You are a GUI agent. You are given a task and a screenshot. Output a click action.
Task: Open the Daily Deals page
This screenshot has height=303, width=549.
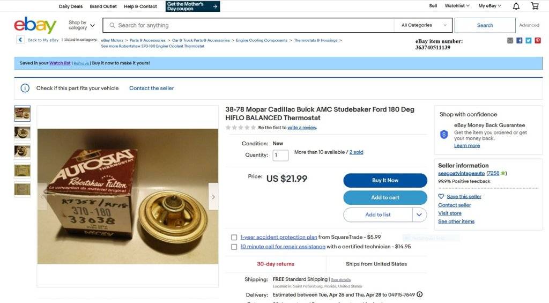click(x=71, y=6)
